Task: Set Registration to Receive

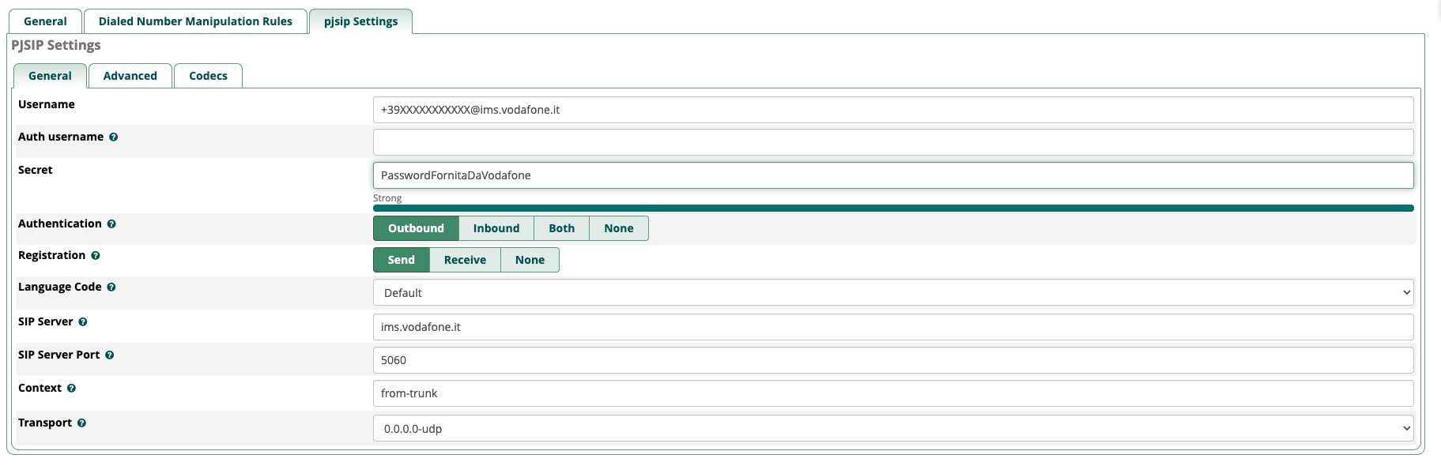Action: pyautogui.click(x=465, y=260)
